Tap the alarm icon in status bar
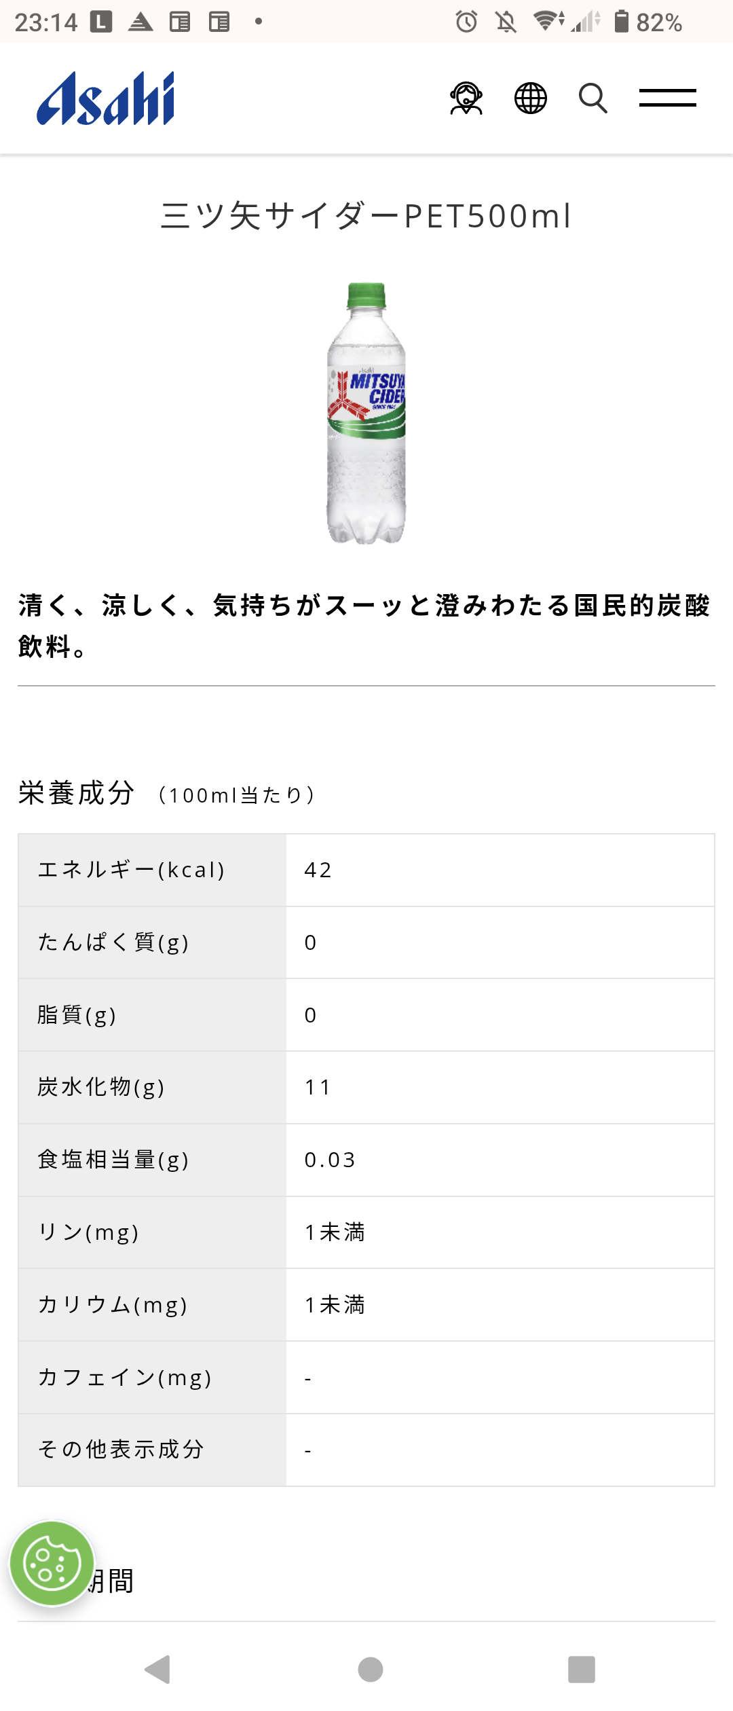 coord(466,22)
